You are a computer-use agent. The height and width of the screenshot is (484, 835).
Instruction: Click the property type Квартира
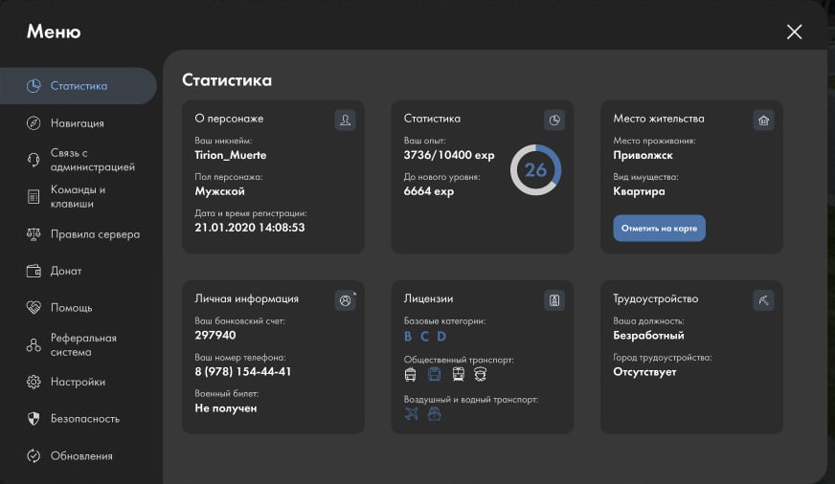[639, 191]
